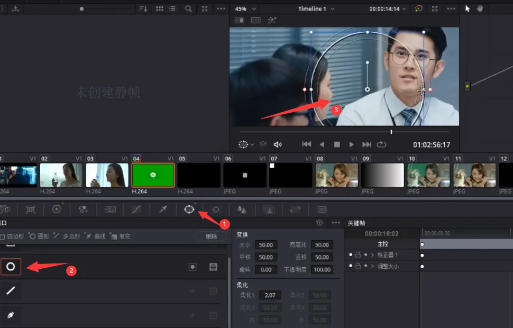Open the Motion Effects palette
This screenshot has height=328, width=513.
point(110,209)
